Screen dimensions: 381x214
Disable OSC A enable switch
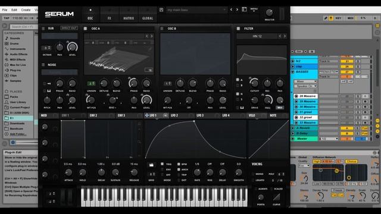(x=85, y=29)
